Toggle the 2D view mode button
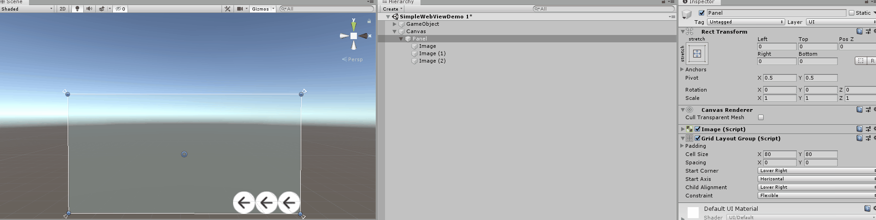This screenshot has height=220, width=876. click(x=63, y=9)
